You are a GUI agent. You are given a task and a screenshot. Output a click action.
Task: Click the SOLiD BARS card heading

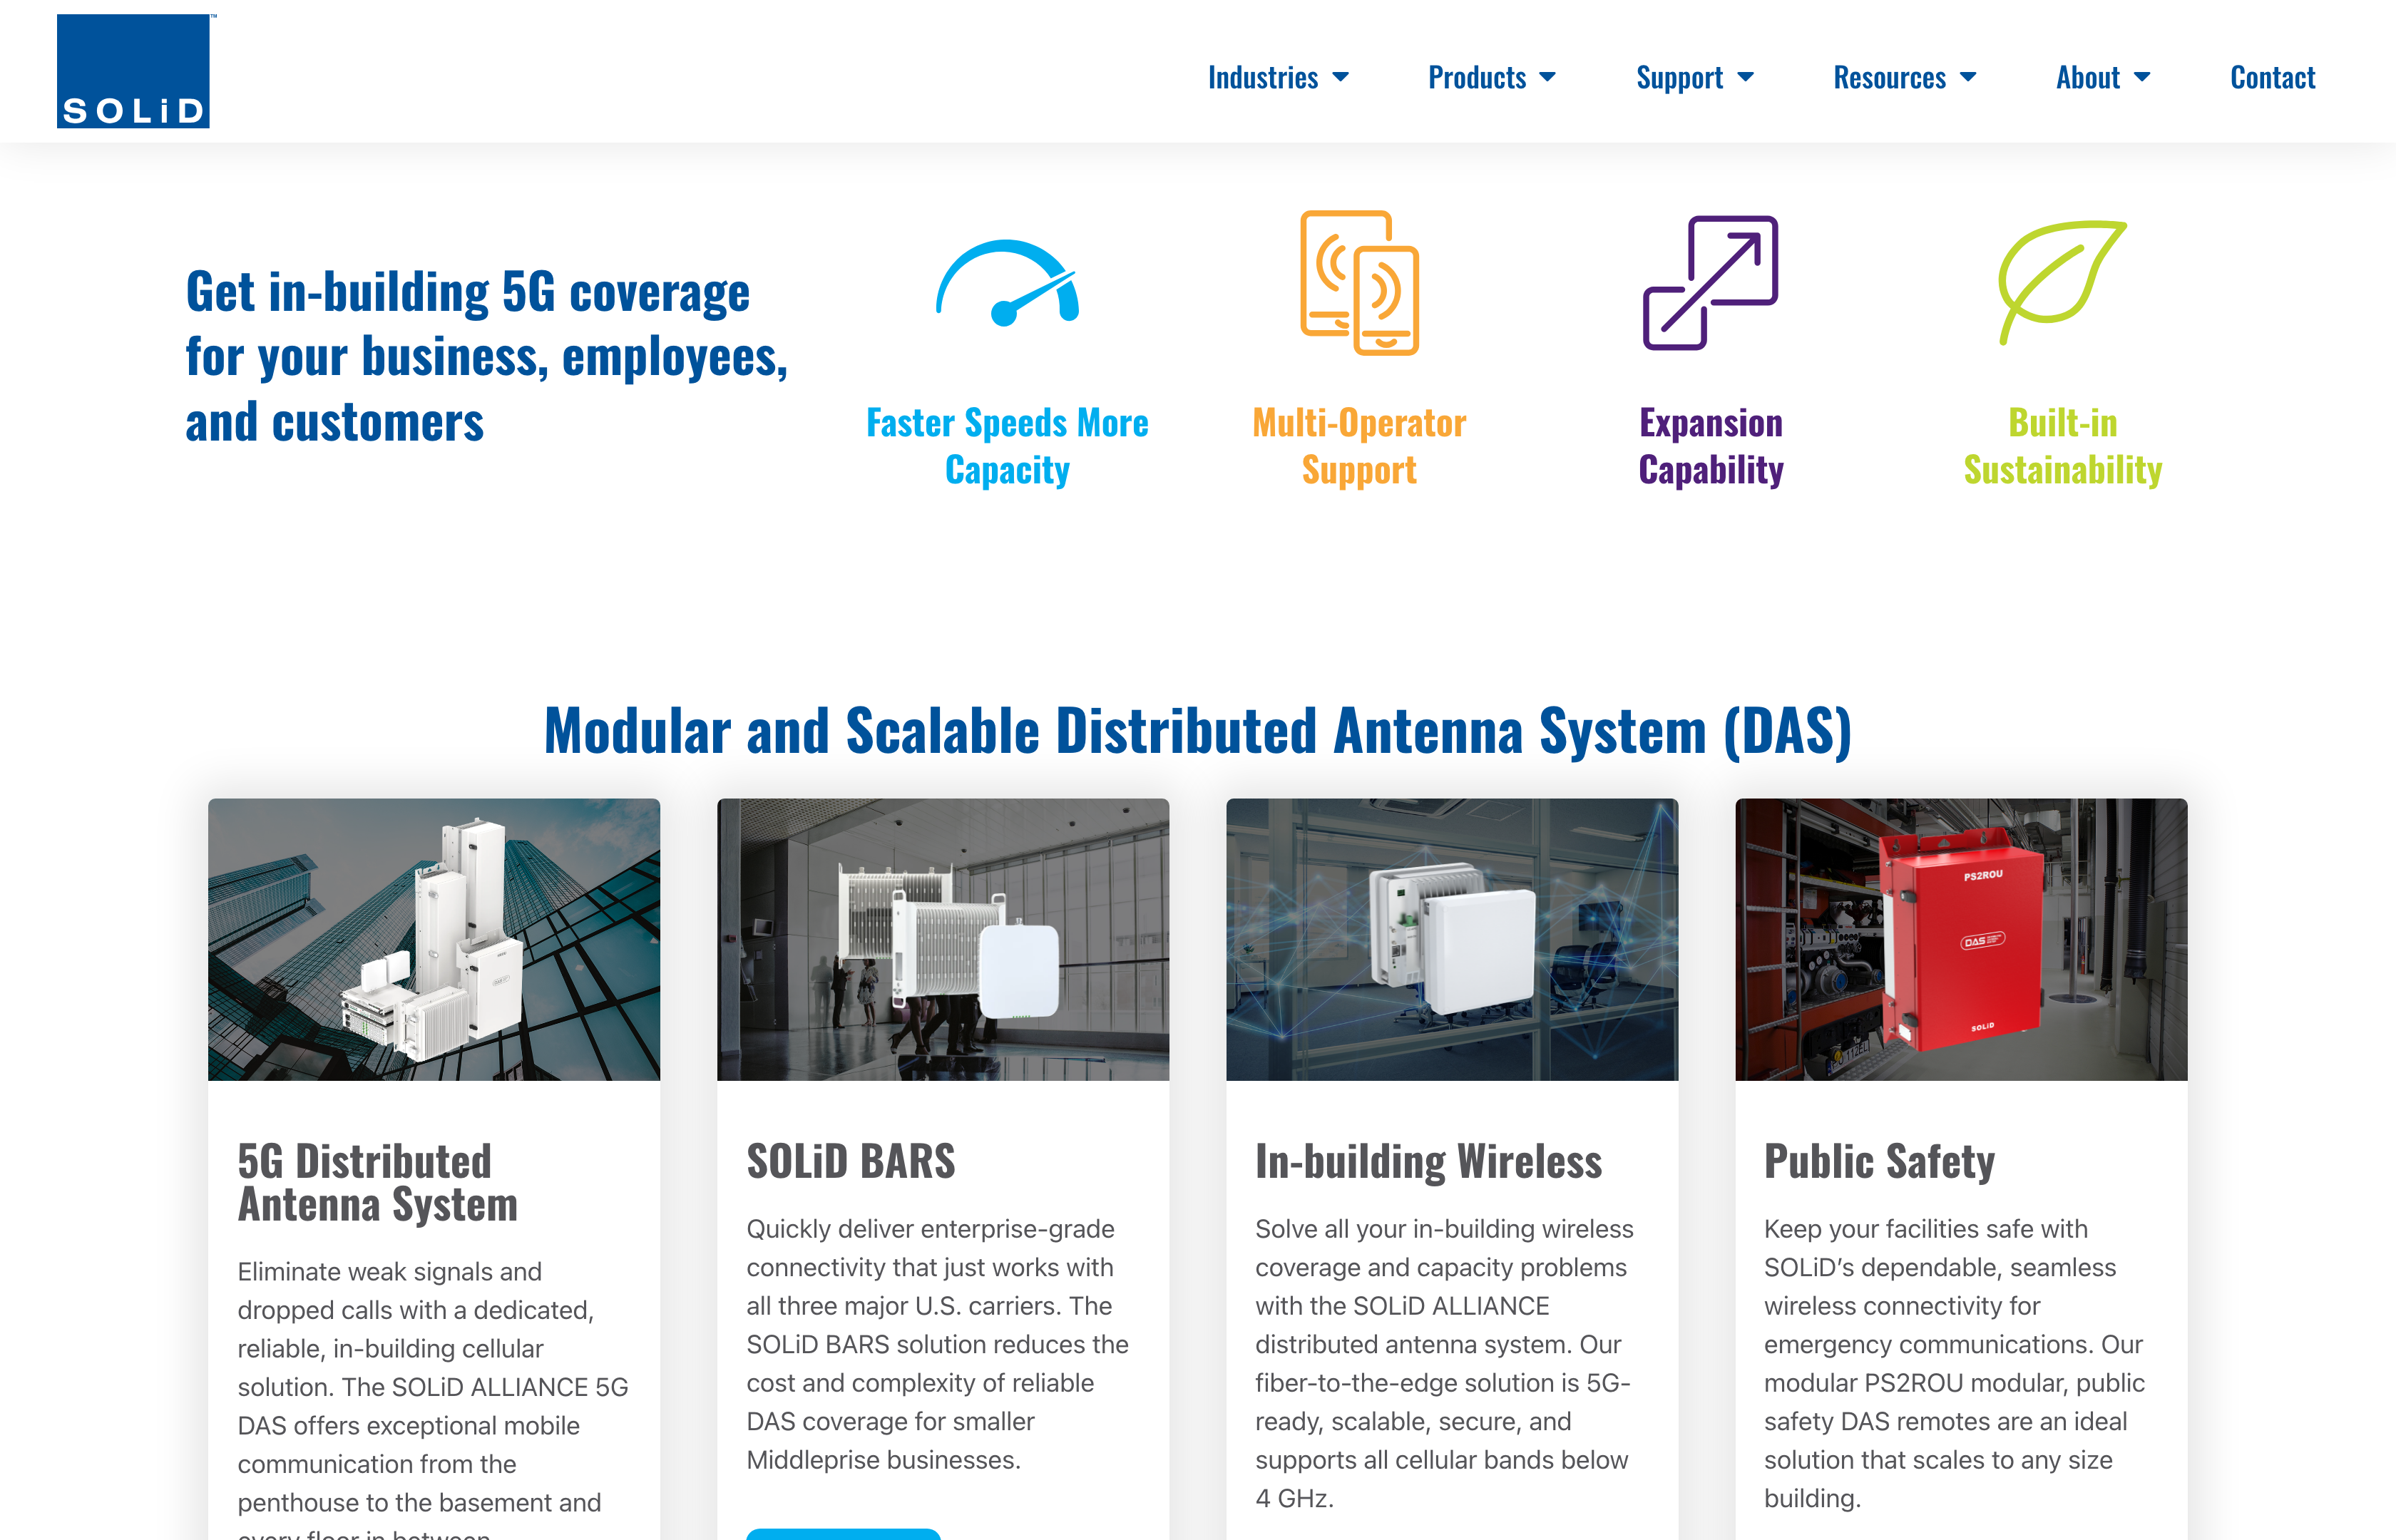850,1161
